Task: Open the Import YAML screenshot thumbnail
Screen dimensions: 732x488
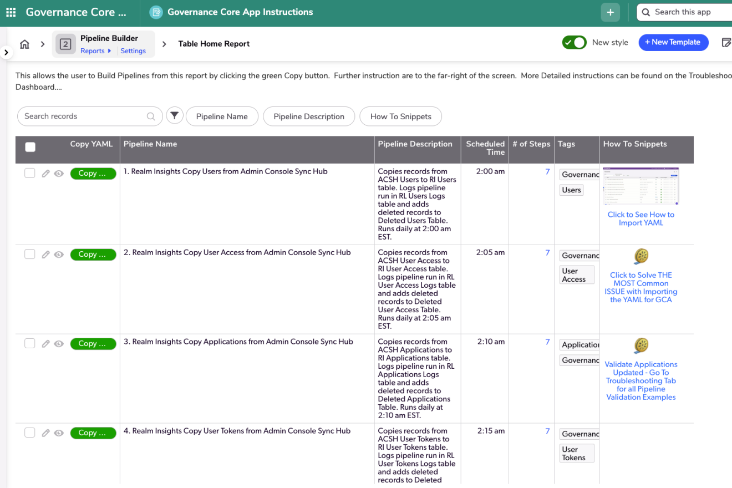Action: tap(640, 186)
